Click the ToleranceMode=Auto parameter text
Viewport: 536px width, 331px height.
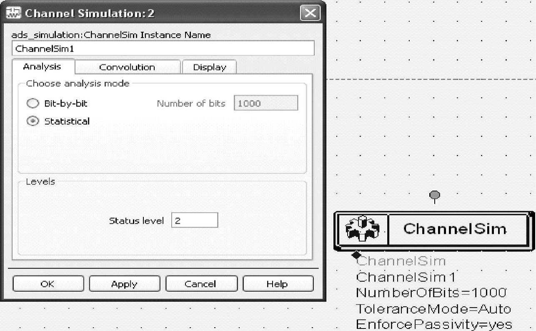(x=433, y=309)
